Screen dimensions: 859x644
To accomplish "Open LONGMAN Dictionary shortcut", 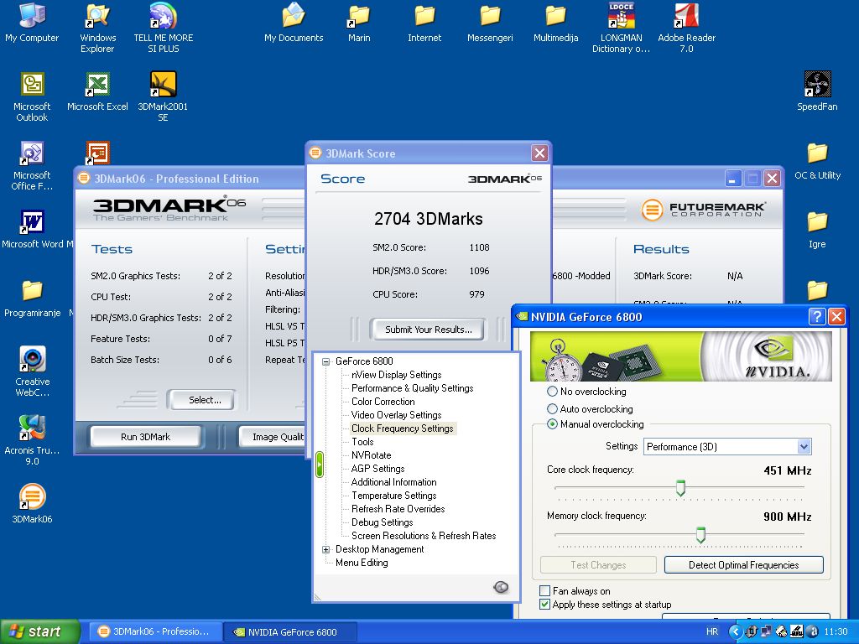I will click(x=622, y=28).
